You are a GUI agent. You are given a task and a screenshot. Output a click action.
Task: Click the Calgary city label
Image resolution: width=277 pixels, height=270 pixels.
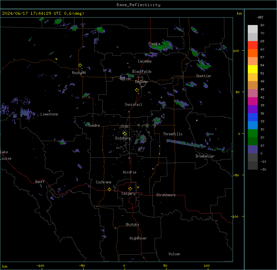coord(128,193)
